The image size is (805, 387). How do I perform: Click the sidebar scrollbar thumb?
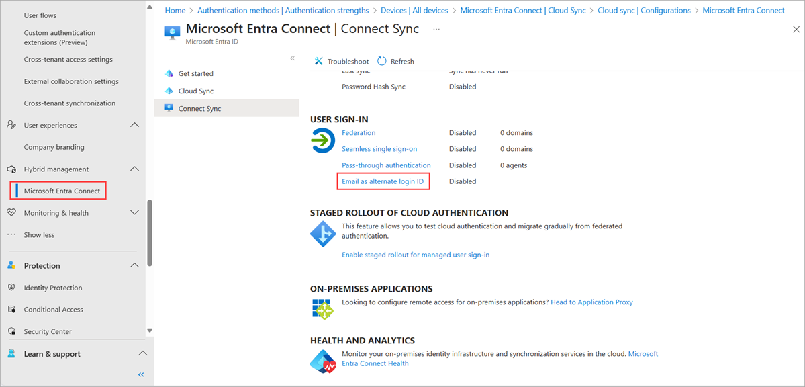(150, 233)
